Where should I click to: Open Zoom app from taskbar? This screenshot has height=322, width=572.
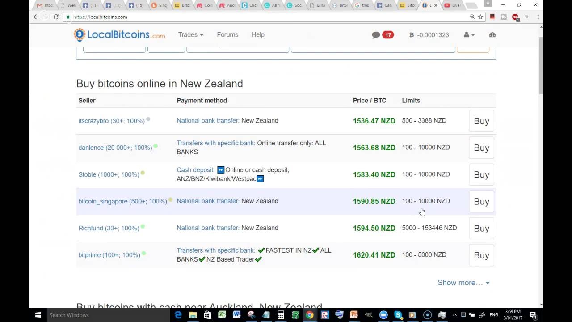383,315
